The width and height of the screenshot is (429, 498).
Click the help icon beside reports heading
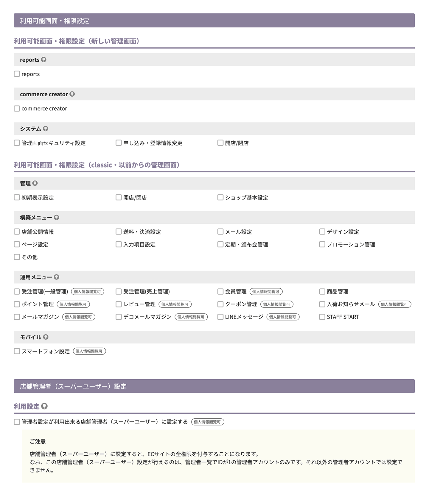click(44, 60)
